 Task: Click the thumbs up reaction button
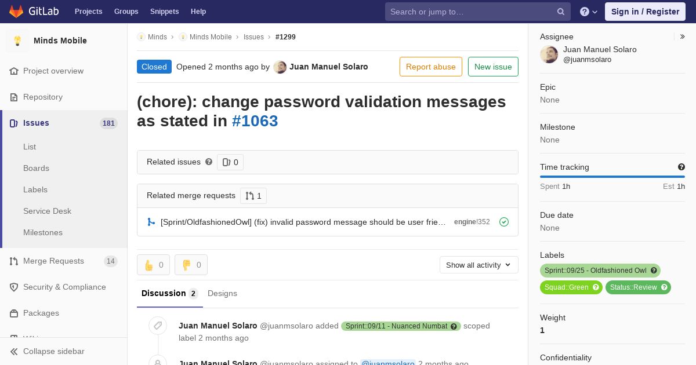(x=154, y=265)
